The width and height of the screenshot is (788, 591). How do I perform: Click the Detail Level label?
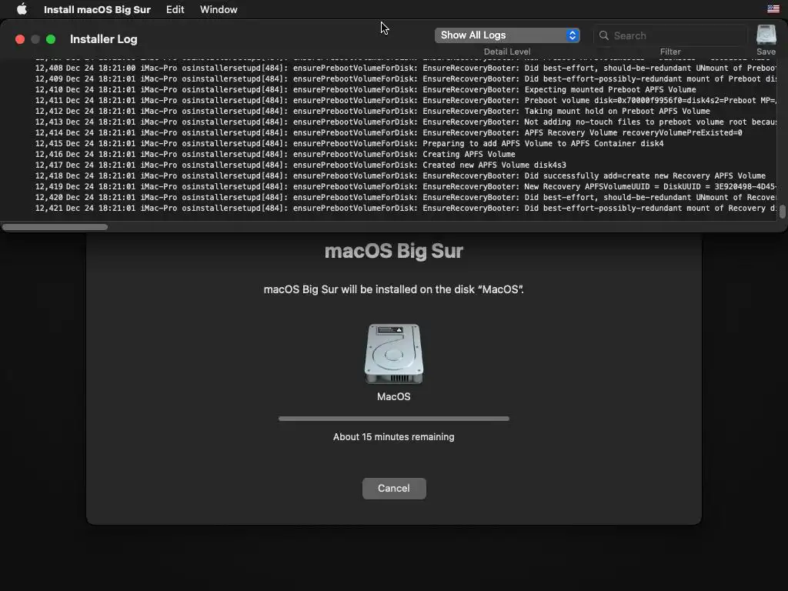tap(507, 52)
